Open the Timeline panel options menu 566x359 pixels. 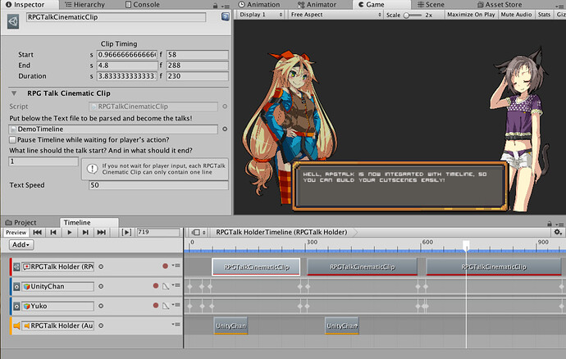coord(560,224)
